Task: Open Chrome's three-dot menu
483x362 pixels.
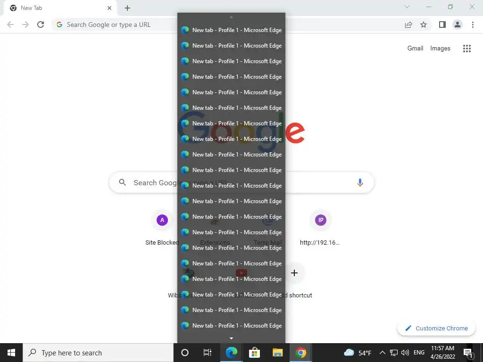Action: tap(473, 25)
